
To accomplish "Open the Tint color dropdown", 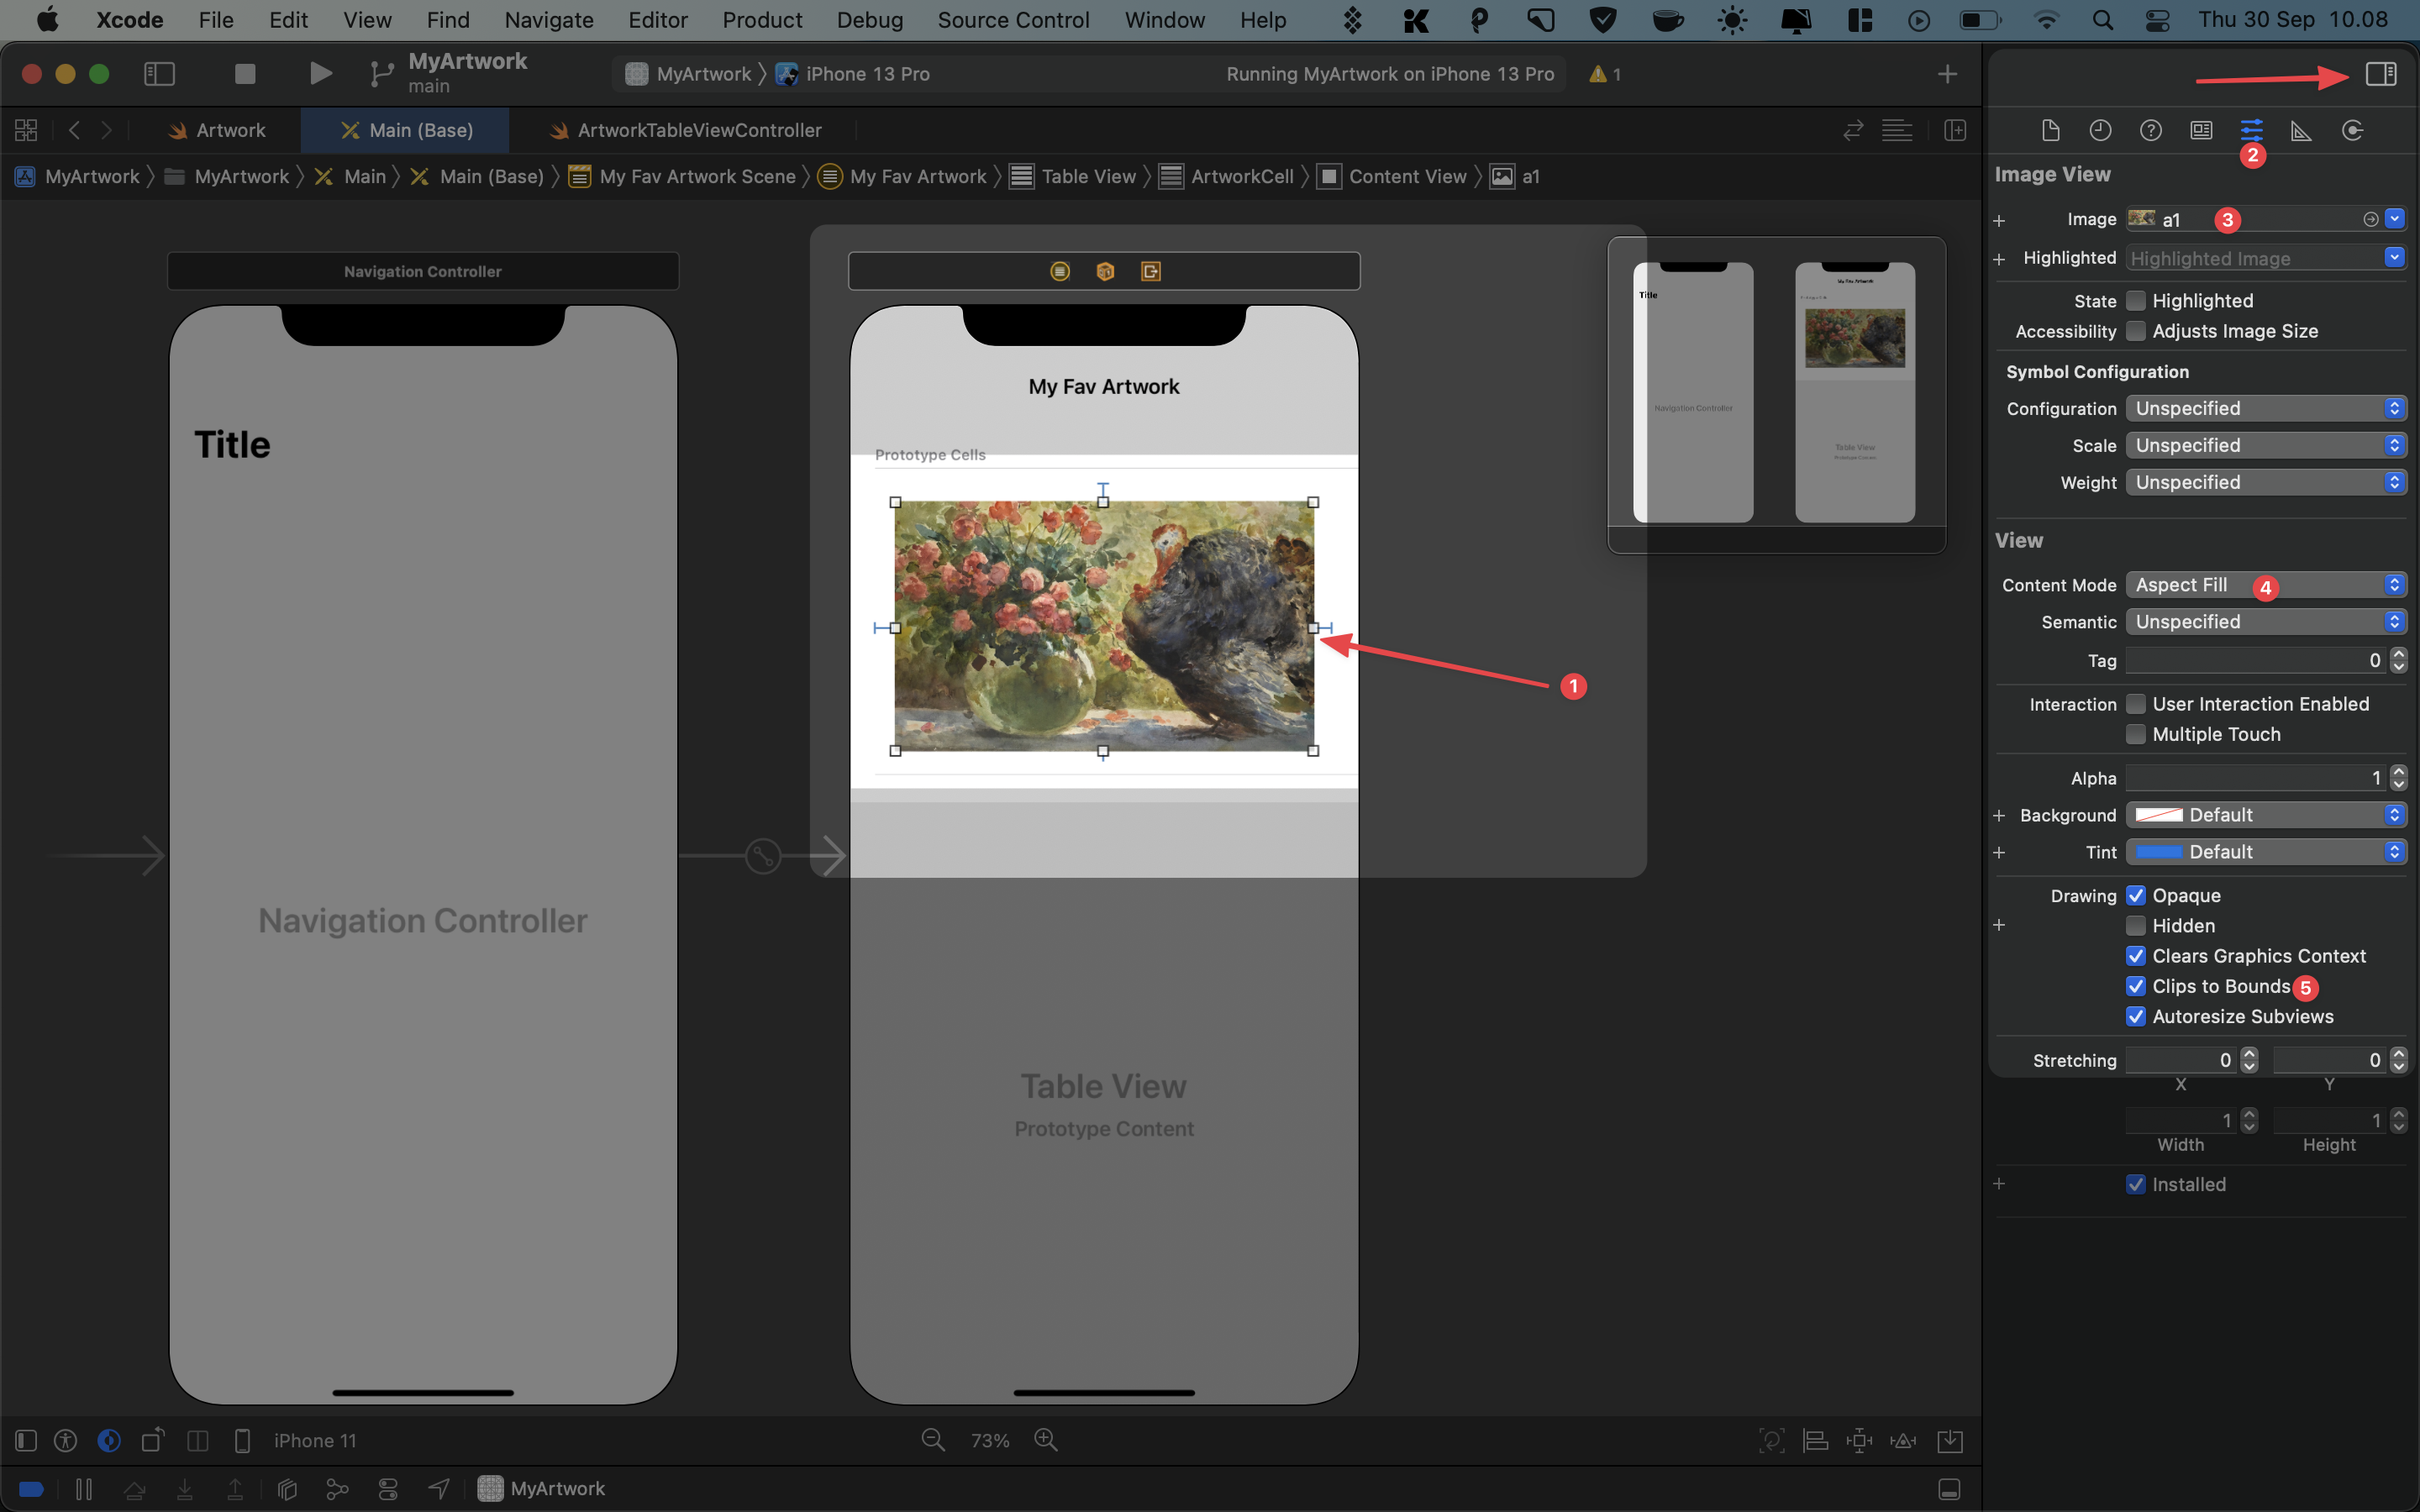I will (2265, 852).
